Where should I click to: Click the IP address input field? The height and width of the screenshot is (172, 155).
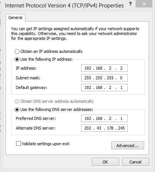pyautogui.click(x=104, y=68)
